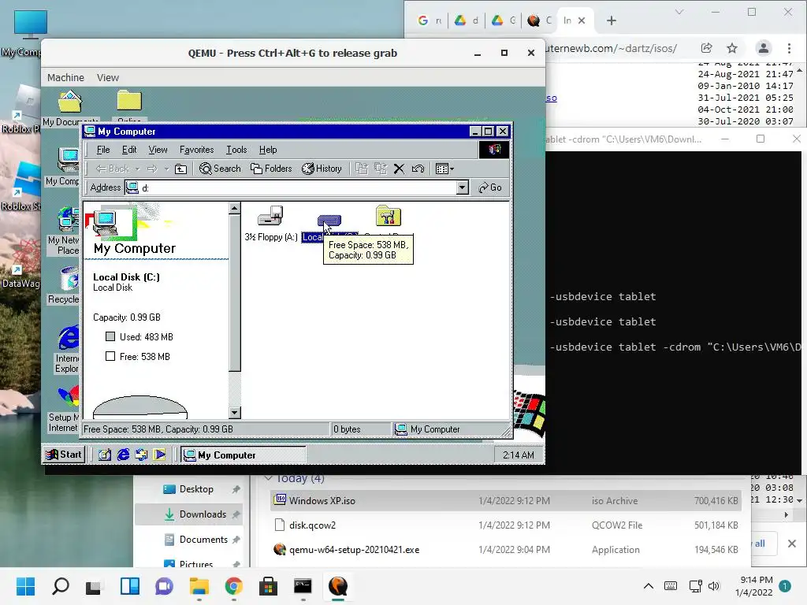This screenshot has width=807, height=605.
Task: Open the Tools menu in My Computer
Action: [x=236, y=150]
